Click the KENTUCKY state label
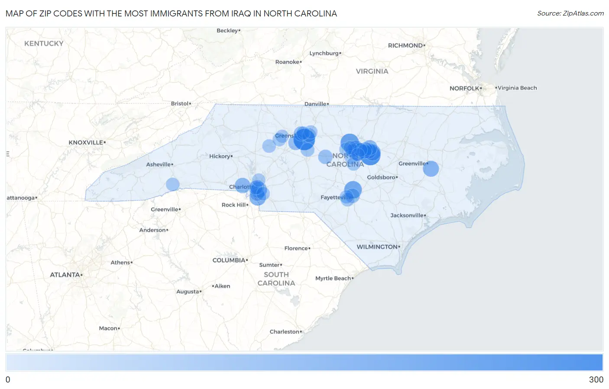Screen dimensions: 609x389 click(x=44, y=43)
